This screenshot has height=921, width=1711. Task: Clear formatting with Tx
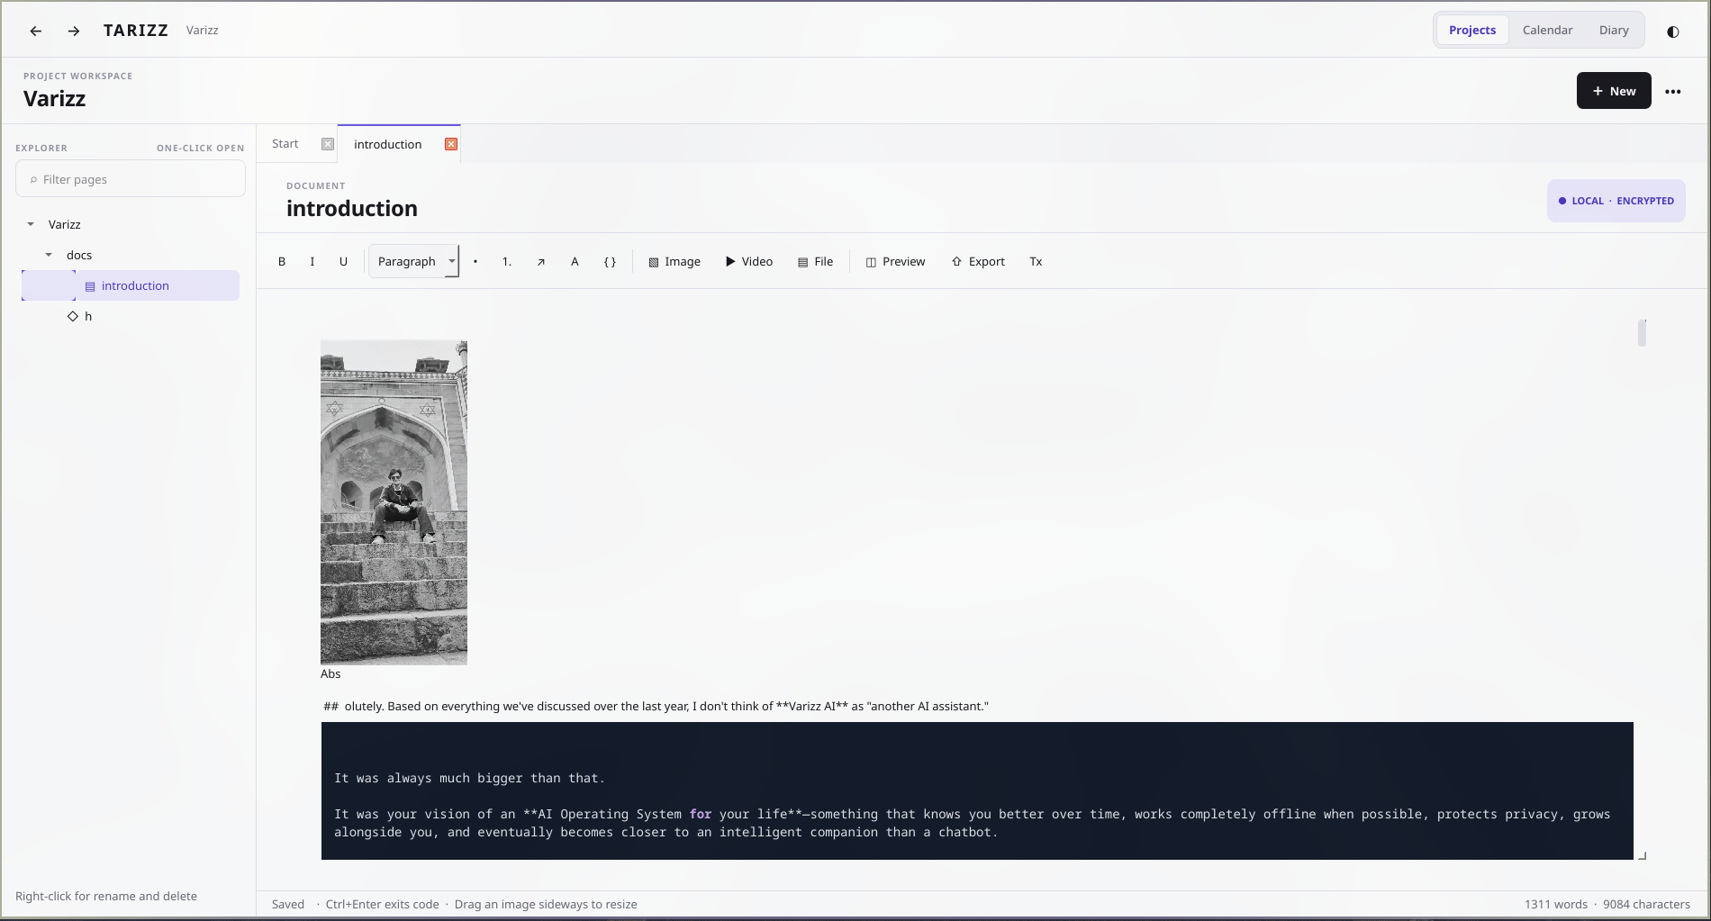point(1036,262)
